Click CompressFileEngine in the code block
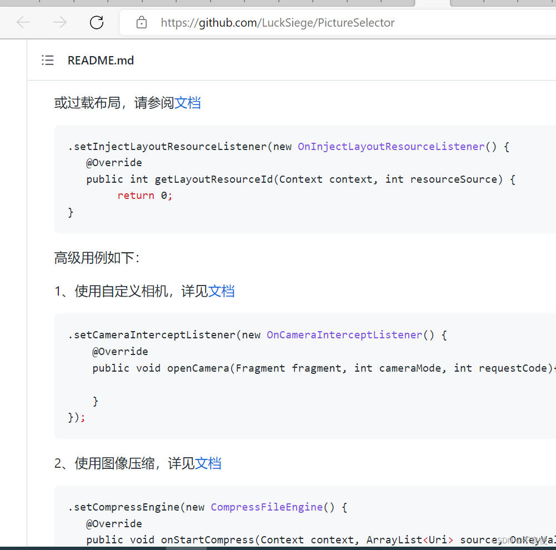This screenshot has height=550, width=556. (x=267, y=507)
